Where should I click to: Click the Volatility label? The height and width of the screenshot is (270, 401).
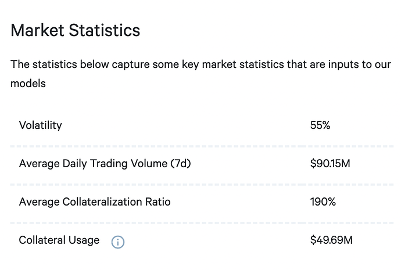[41, 125]
